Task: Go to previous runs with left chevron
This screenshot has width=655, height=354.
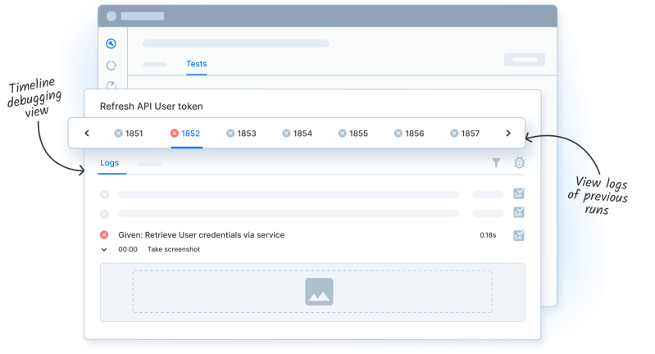Action: (87, 134)
